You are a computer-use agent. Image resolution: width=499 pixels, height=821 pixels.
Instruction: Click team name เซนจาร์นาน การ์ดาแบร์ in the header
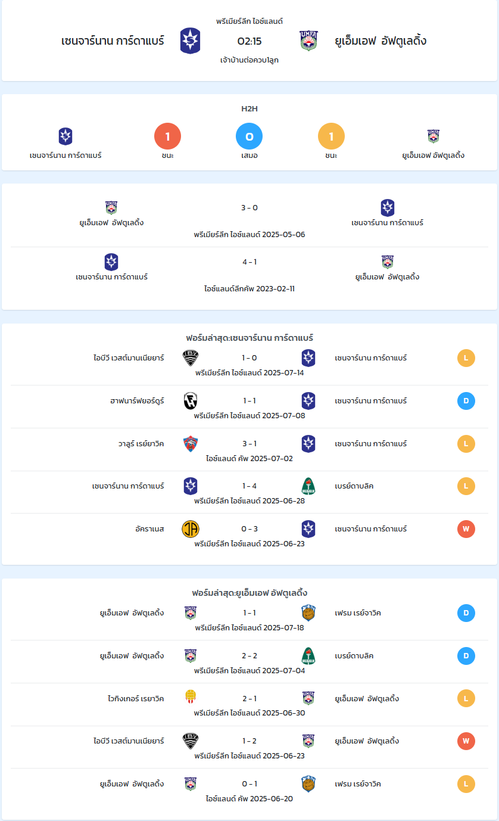113,41
